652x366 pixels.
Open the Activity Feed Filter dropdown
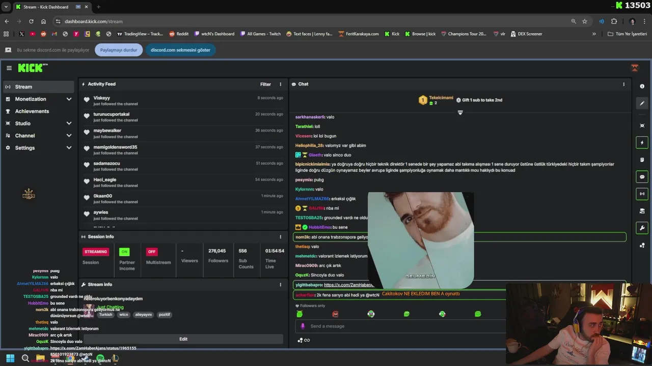265,84
